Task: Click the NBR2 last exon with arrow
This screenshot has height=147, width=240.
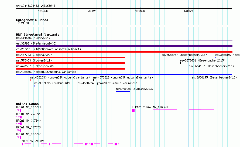Action: [117, 144]
